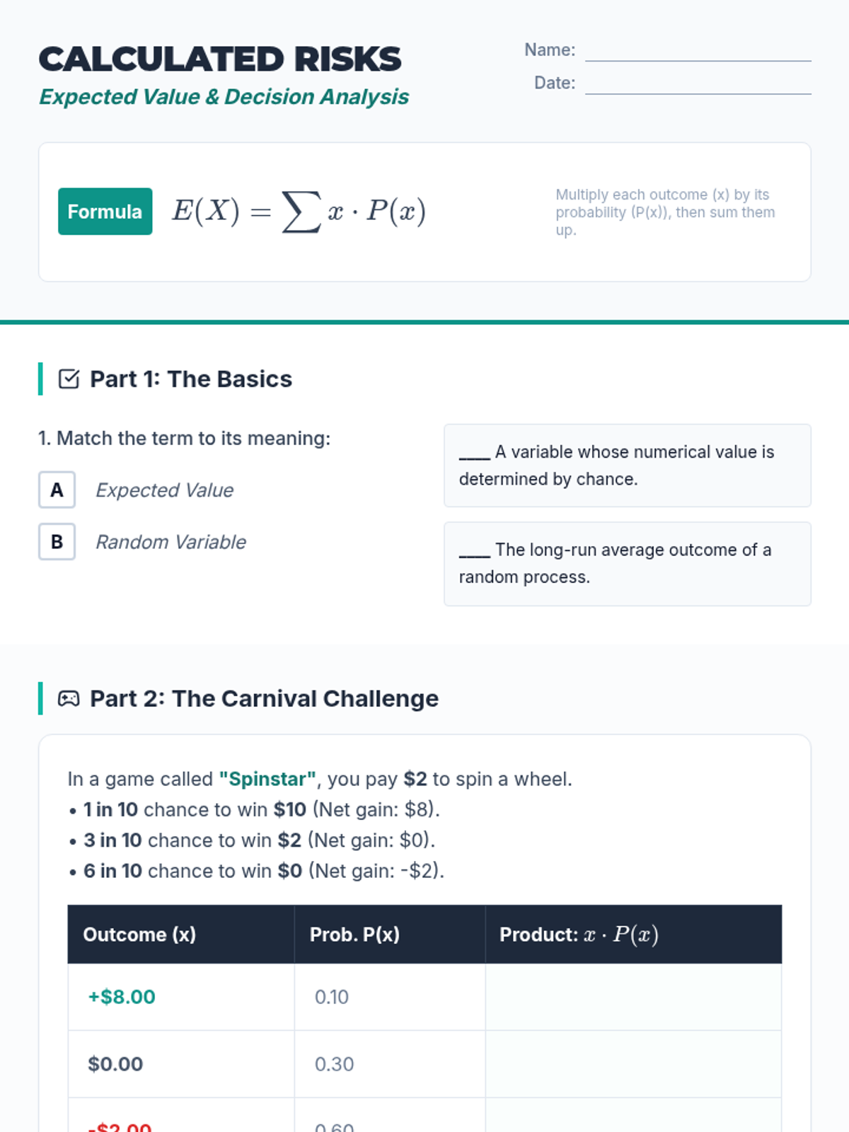Click the Product column header

coord(579,935)
